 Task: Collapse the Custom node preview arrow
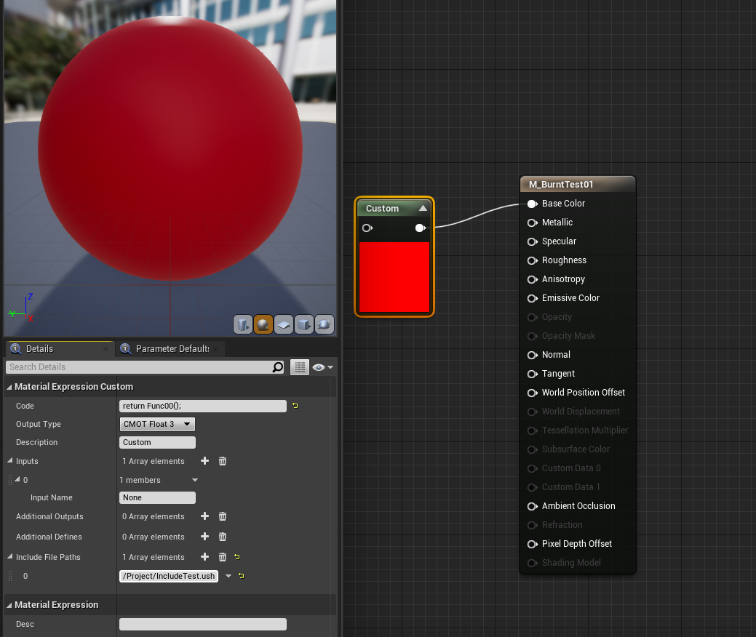[423, 208]
